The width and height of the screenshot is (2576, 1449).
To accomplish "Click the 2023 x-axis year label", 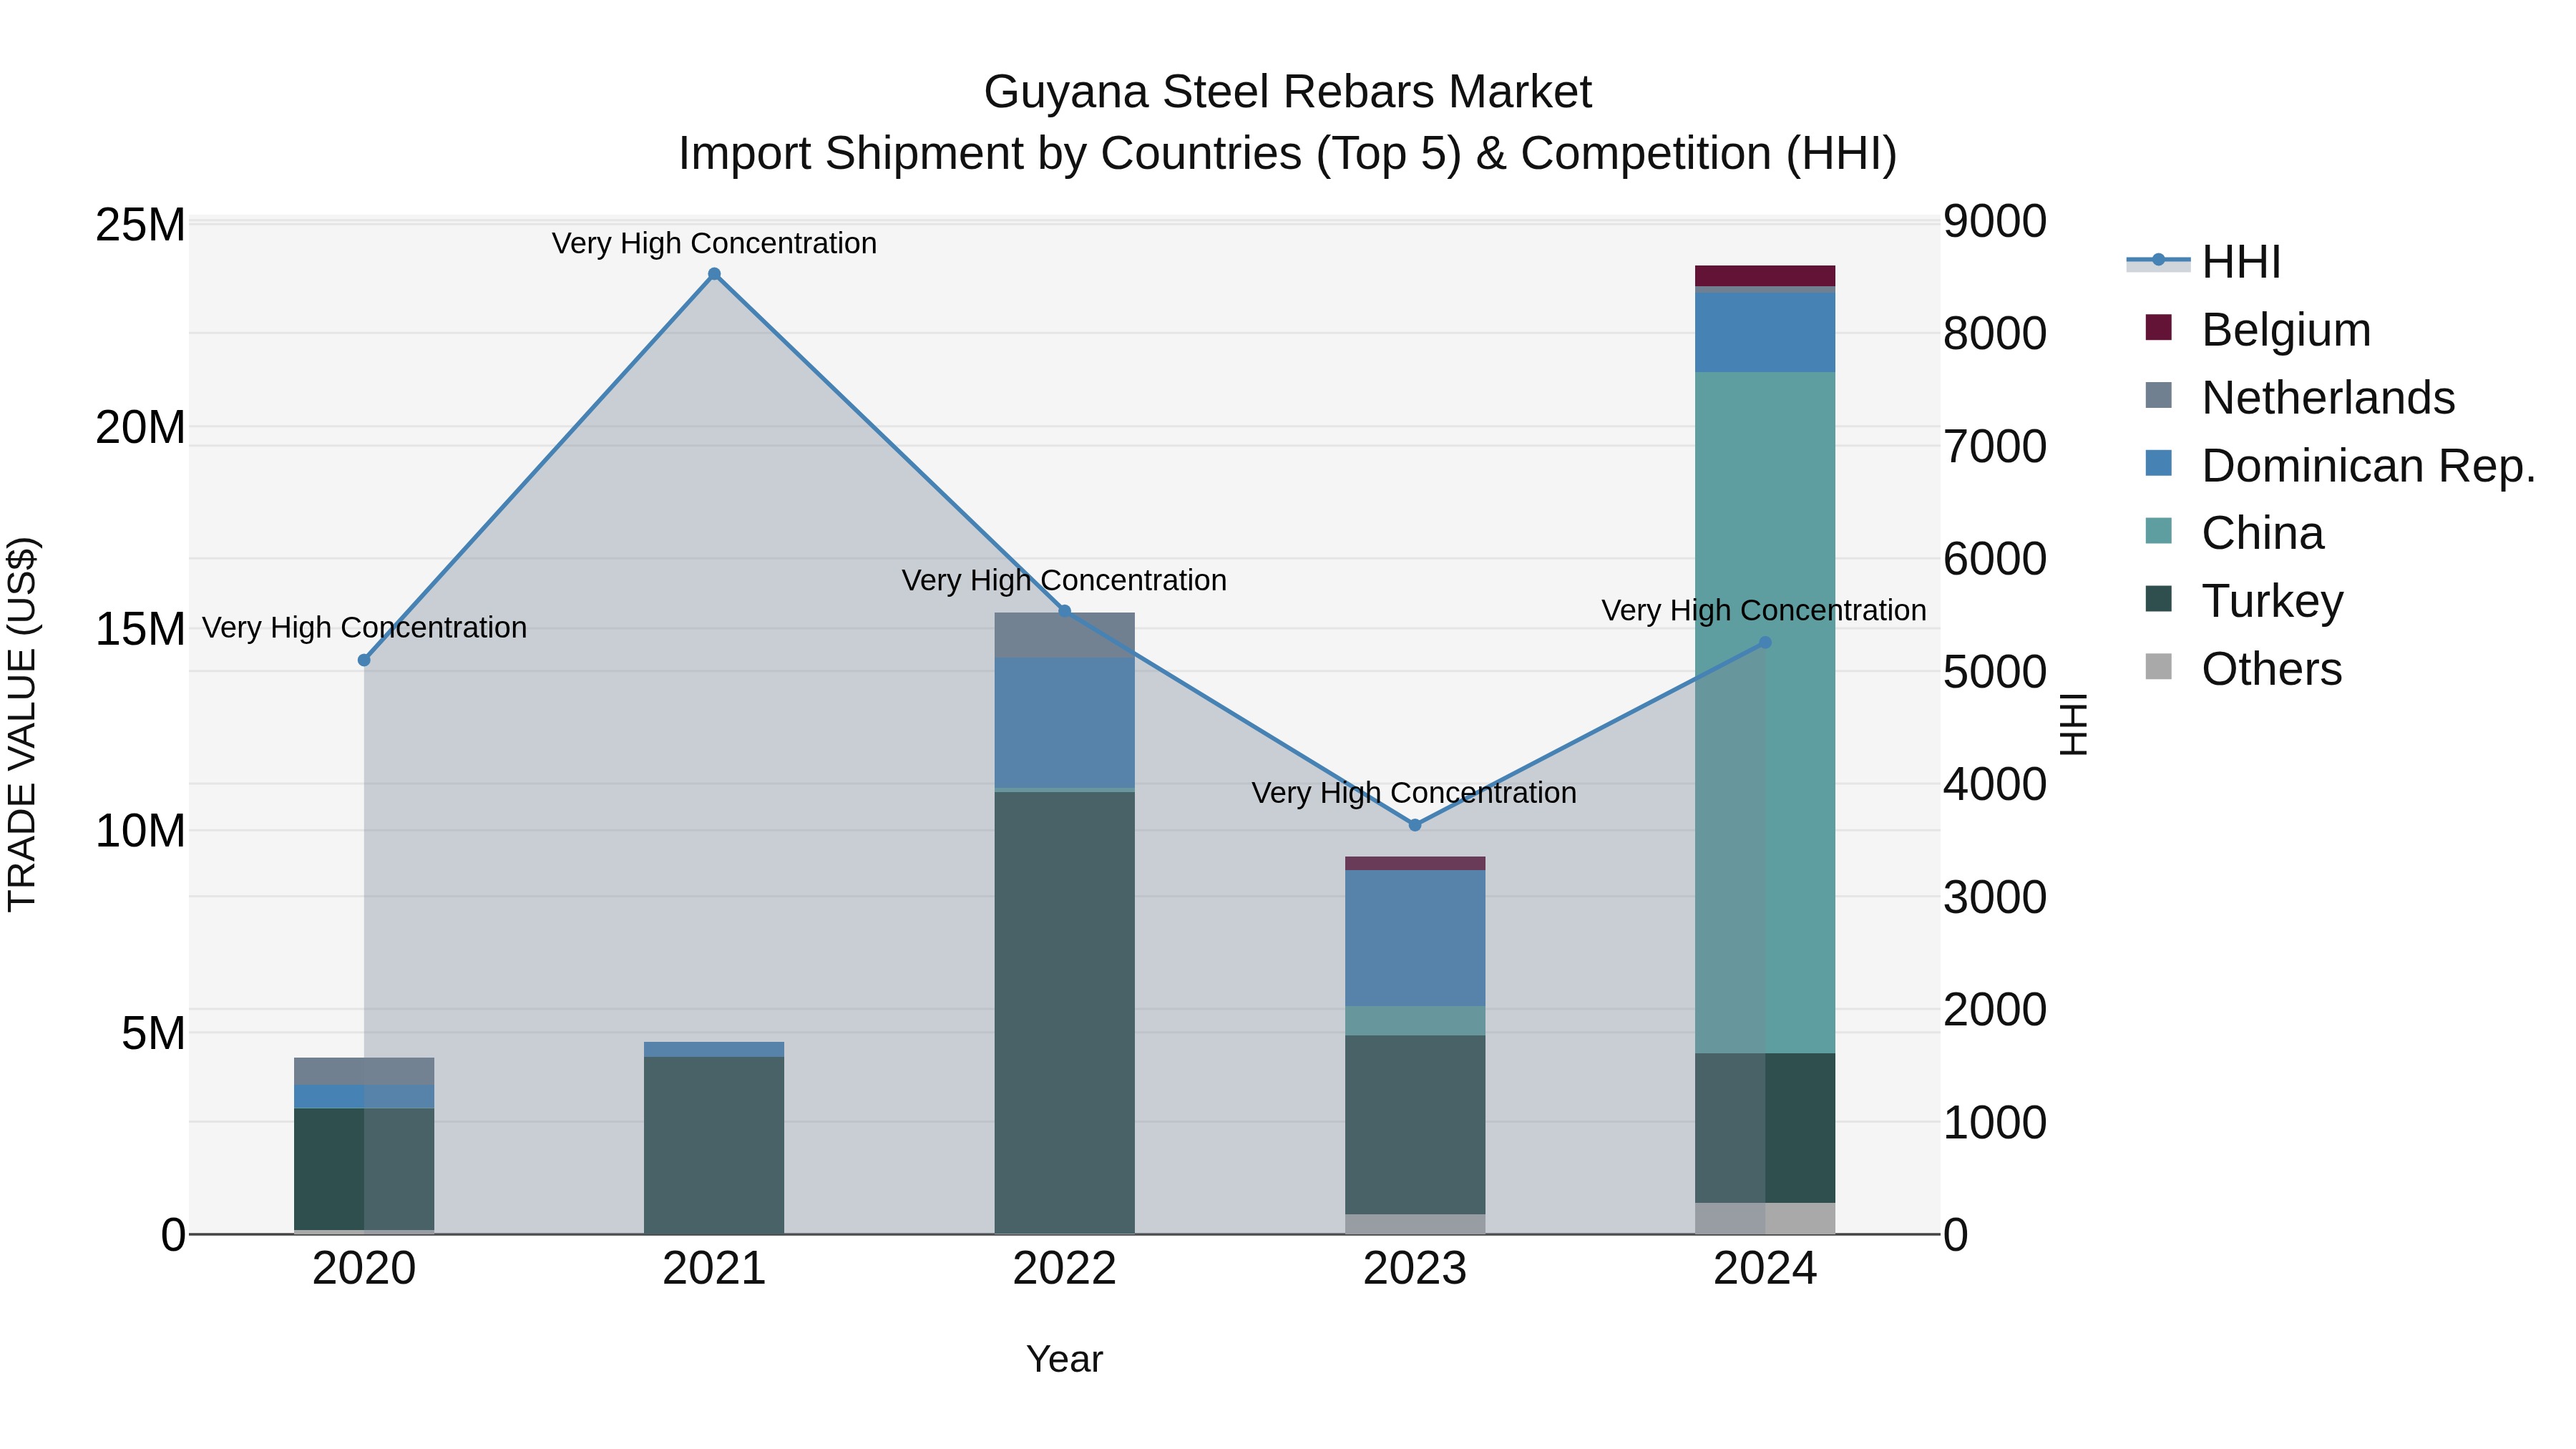I will (x=1415, y=1269).
